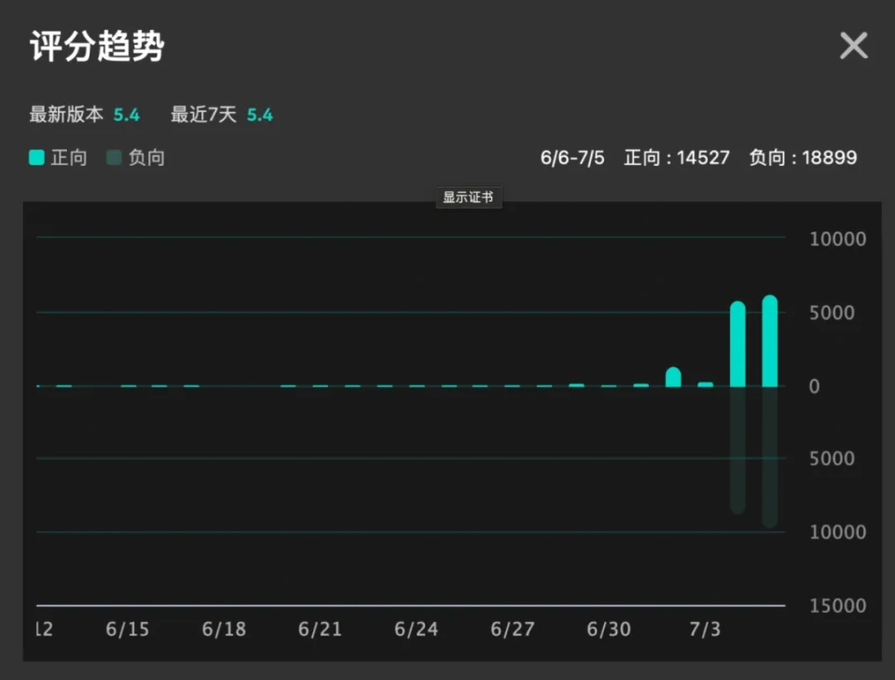Click the 评分趋势 title

97,46
